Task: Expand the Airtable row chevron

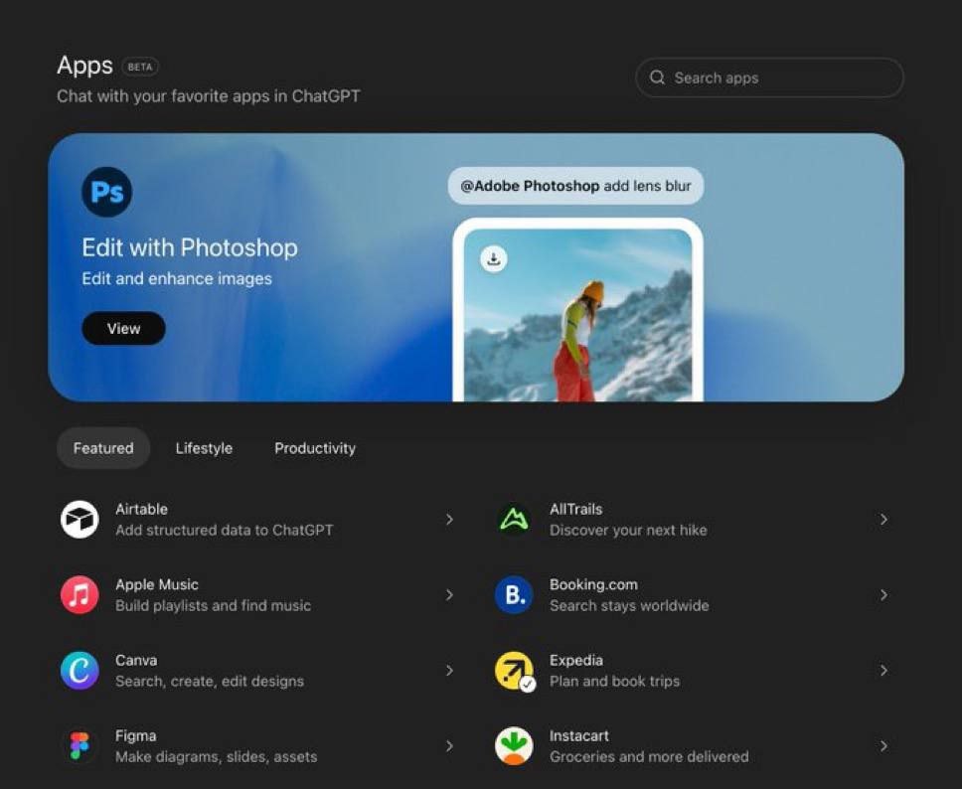Action: coord(450,520)
